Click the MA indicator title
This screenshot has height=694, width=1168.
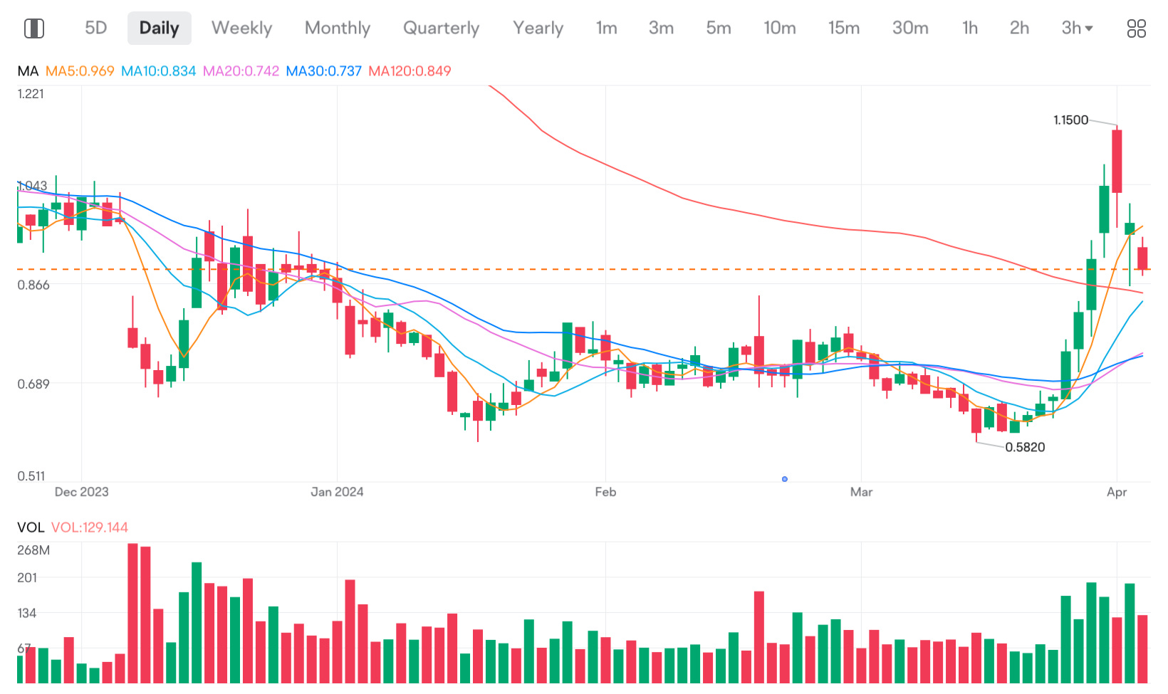pyautogui.click(x=28, y=70)
